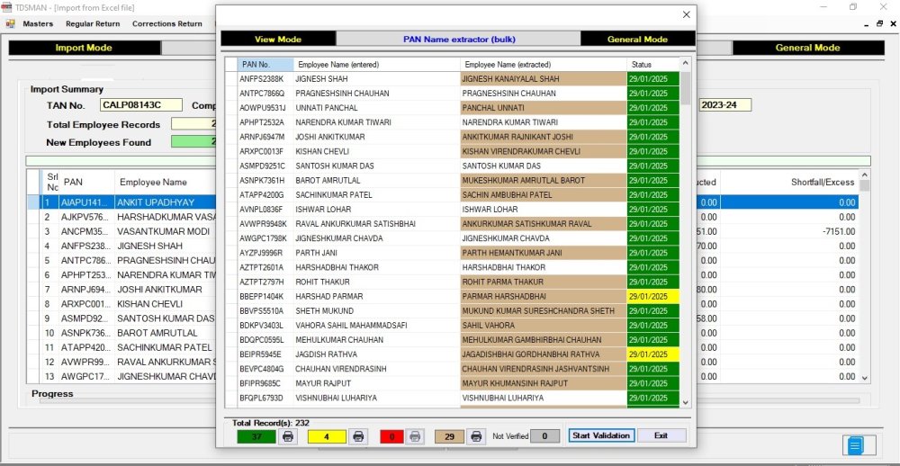Open the Masters menu

pyautogui.click(x=38, y=24)
